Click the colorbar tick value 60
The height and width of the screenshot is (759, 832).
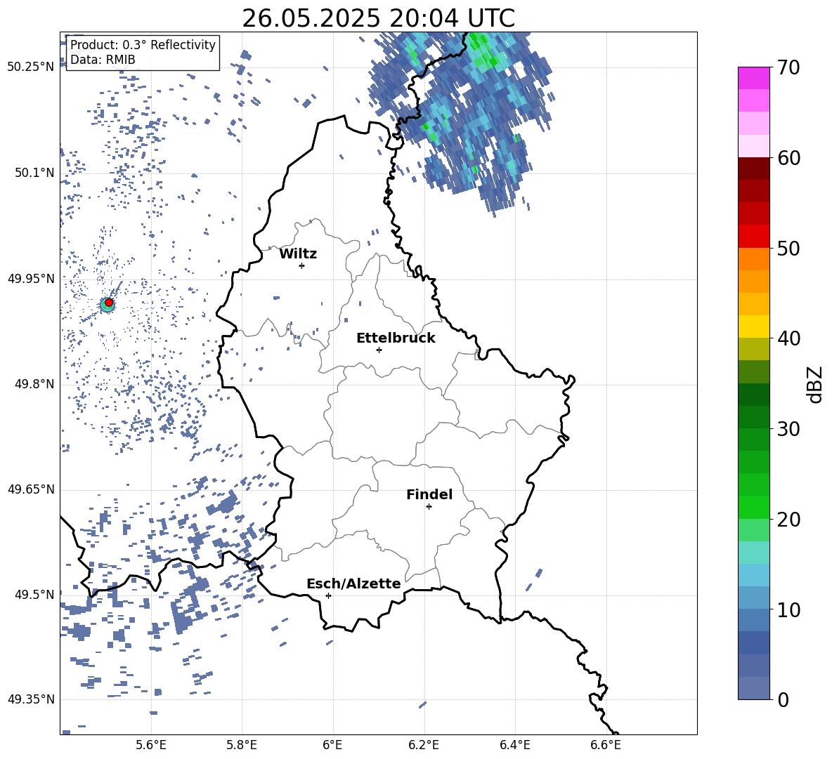coord(788,158)
